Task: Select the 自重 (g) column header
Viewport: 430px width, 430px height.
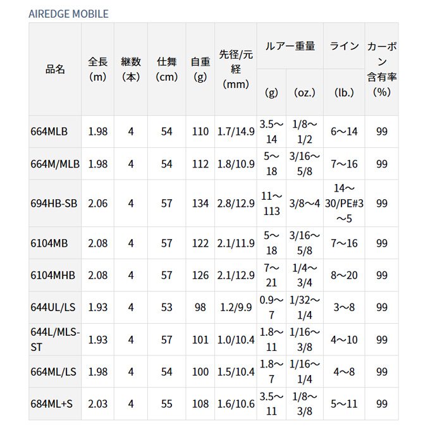Action: pos(200,69)
